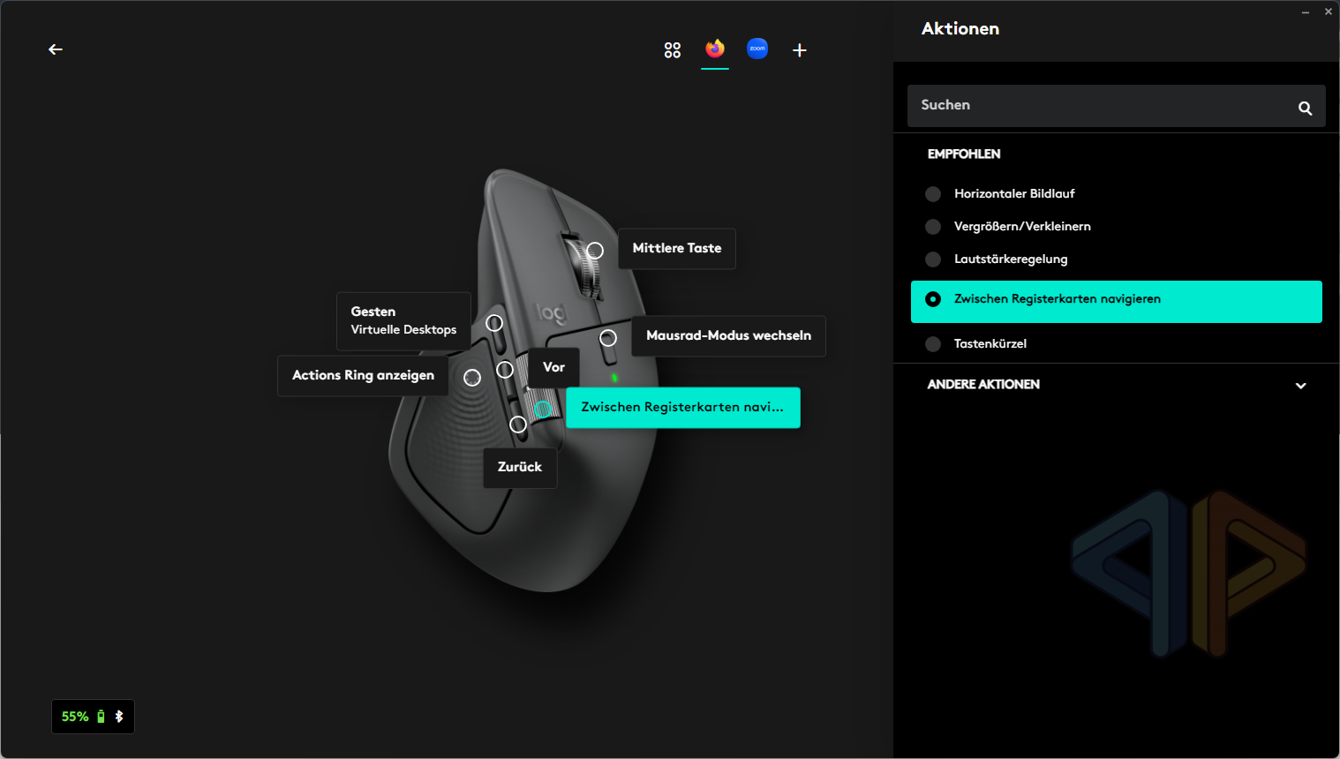Viewport: 1340px width, 759px height.
Task: Open Mausrad-Modus wechseln button settings
Action: pyautogui.click(x=728, y=336)
